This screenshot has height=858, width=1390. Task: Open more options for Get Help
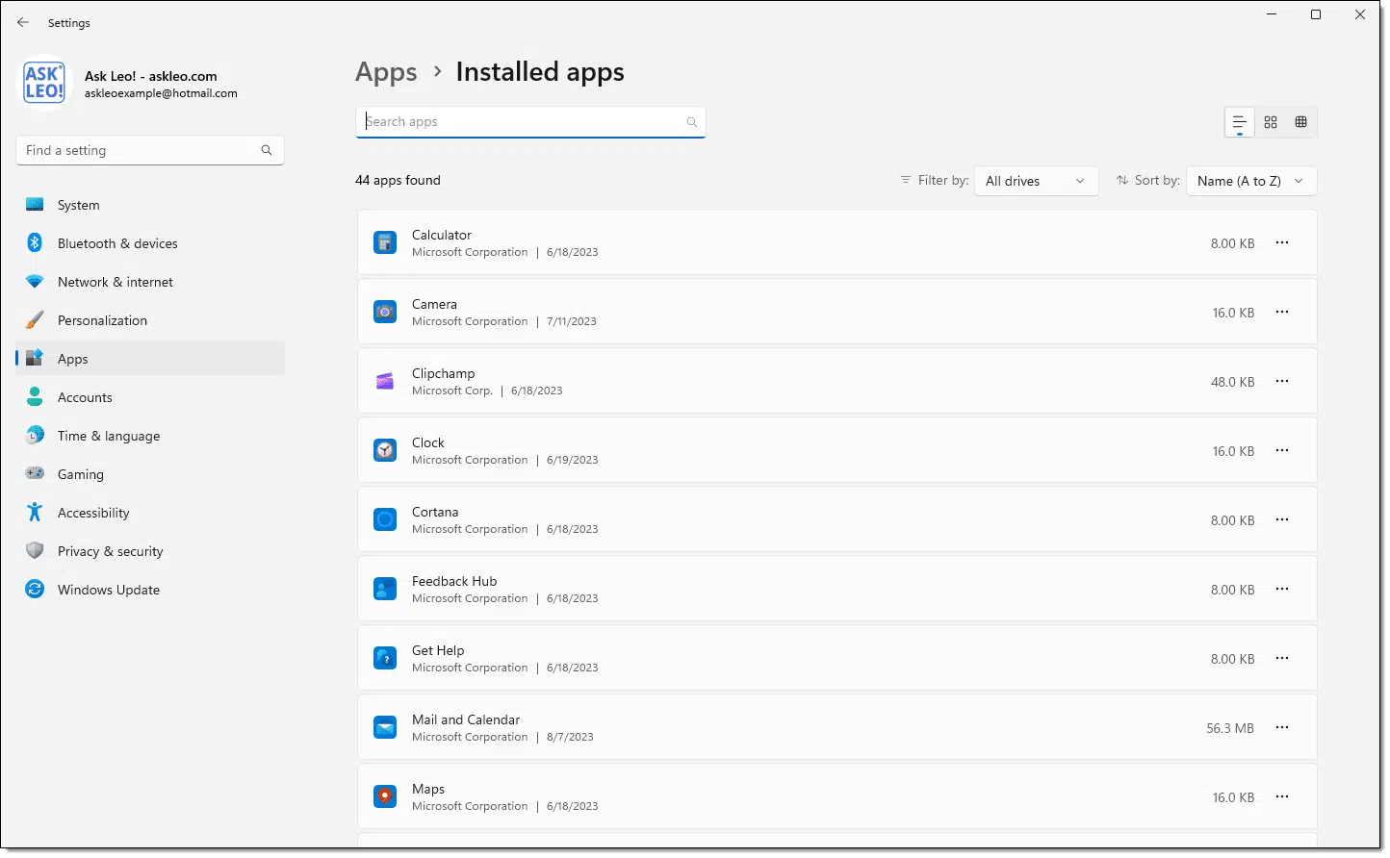1282,658
